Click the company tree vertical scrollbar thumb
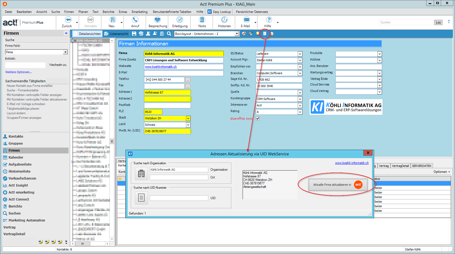This screenshot has height=254, width=455. click(x=112, y=141)
